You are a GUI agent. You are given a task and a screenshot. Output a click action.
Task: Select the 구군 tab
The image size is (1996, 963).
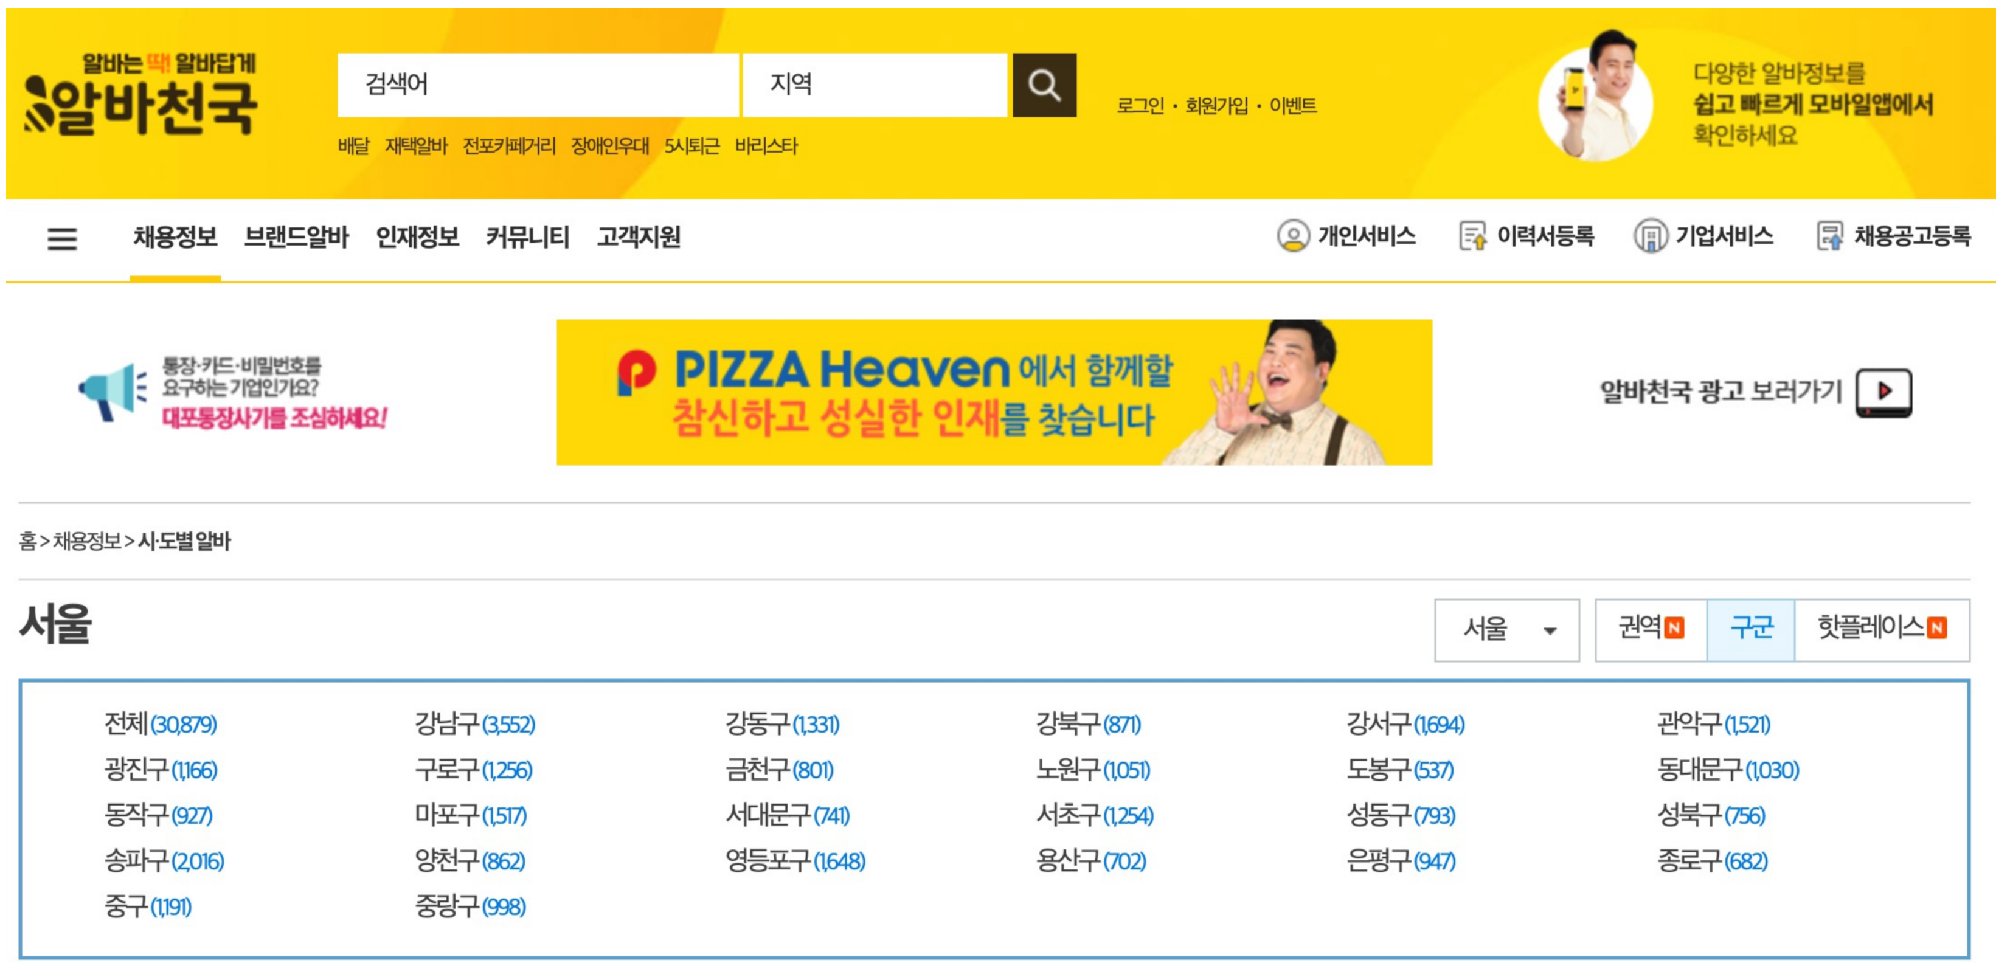click(x=1750, y=629)
